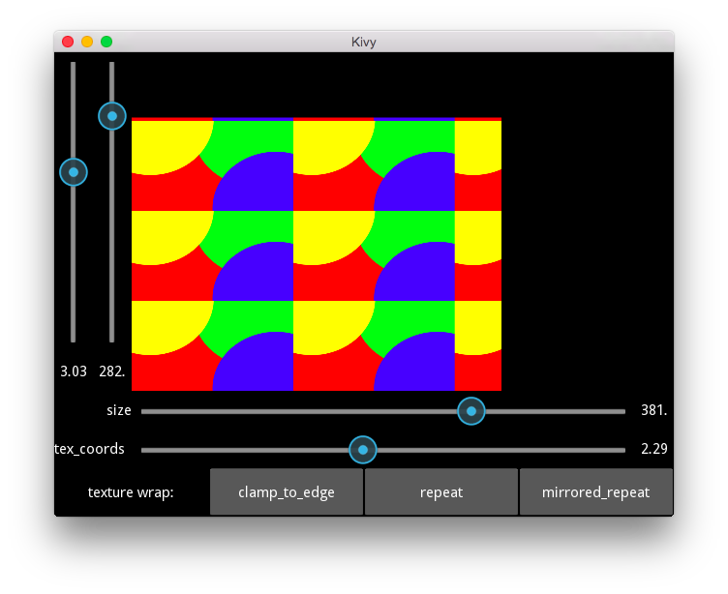Viewport: 728px width, 594px height.
Task: Click the size slider handle
Action: pos(471,411)
